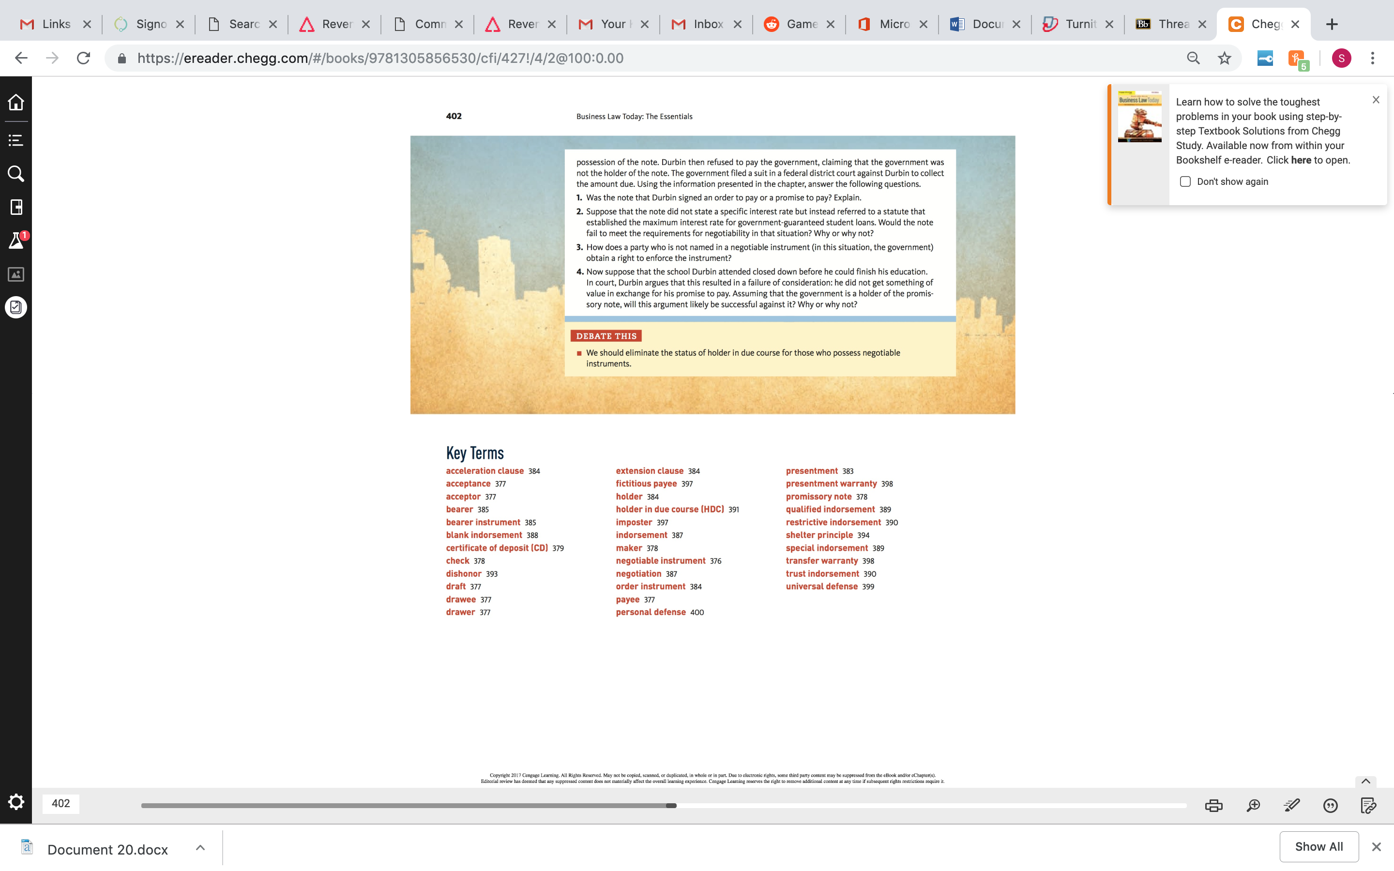View site info via the lock icon
1394x871 pixels.
point(121,58)
